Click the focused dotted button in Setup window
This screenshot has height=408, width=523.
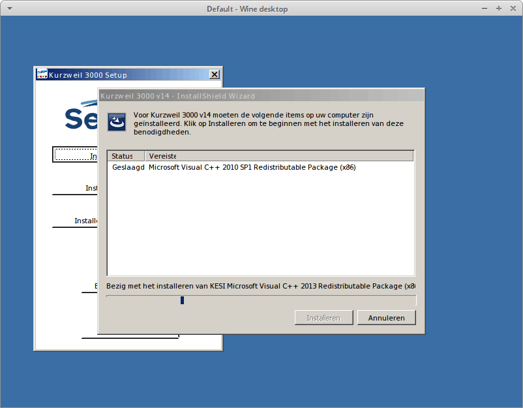pos(75,154)
